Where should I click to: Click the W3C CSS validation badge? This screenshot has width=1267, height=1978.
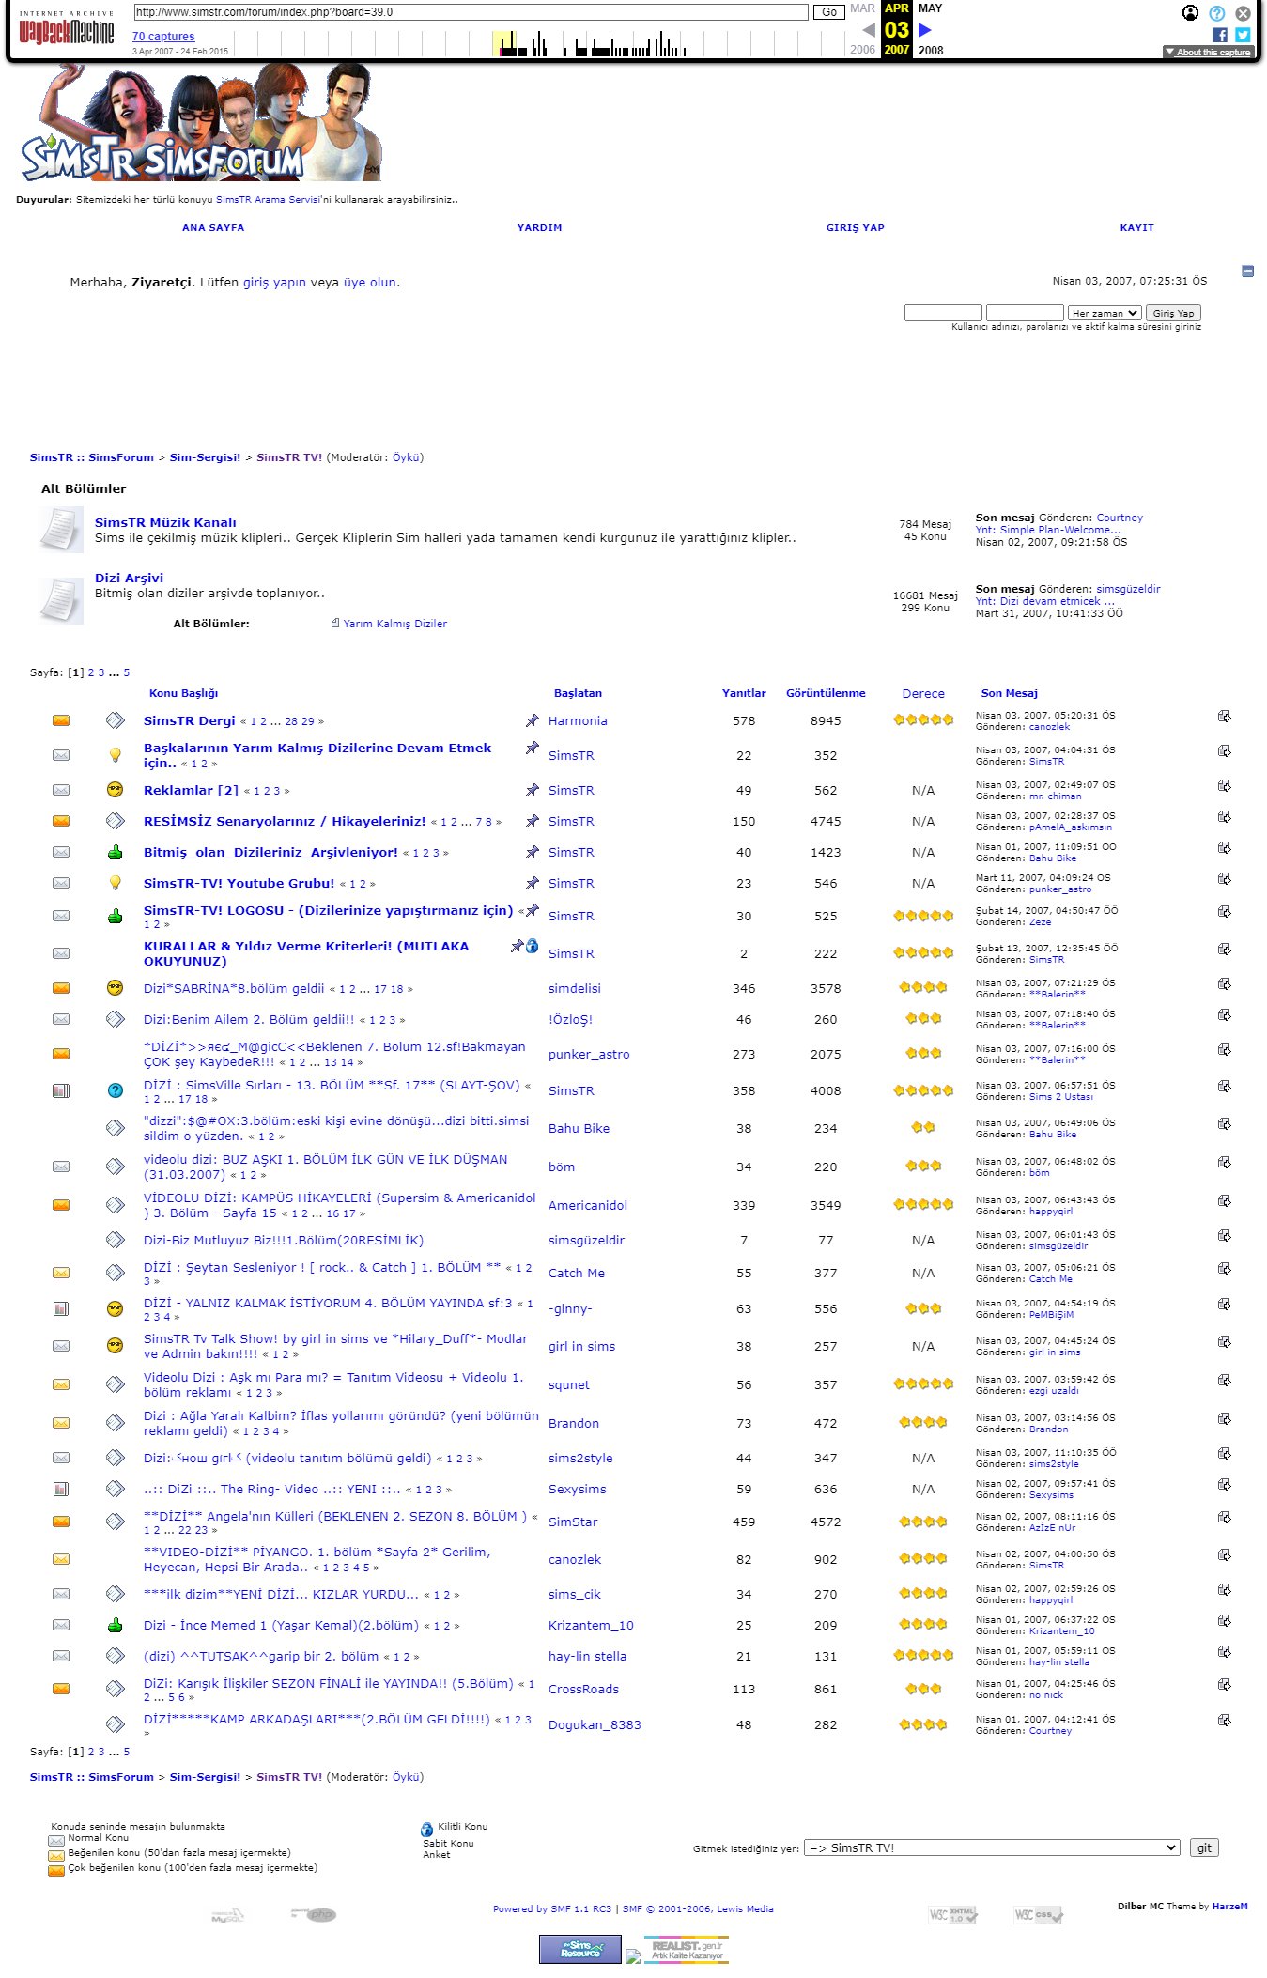pyautogui.click(x=1038, y=1915)
